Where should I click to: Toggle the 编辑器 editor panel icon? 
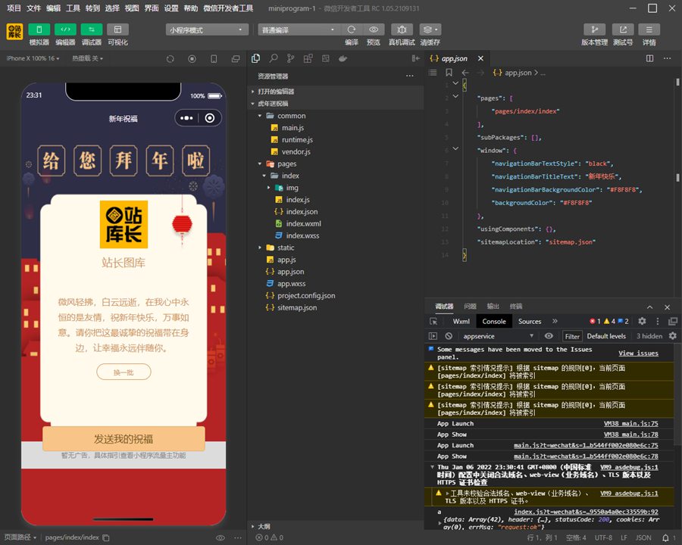point(65,30)
